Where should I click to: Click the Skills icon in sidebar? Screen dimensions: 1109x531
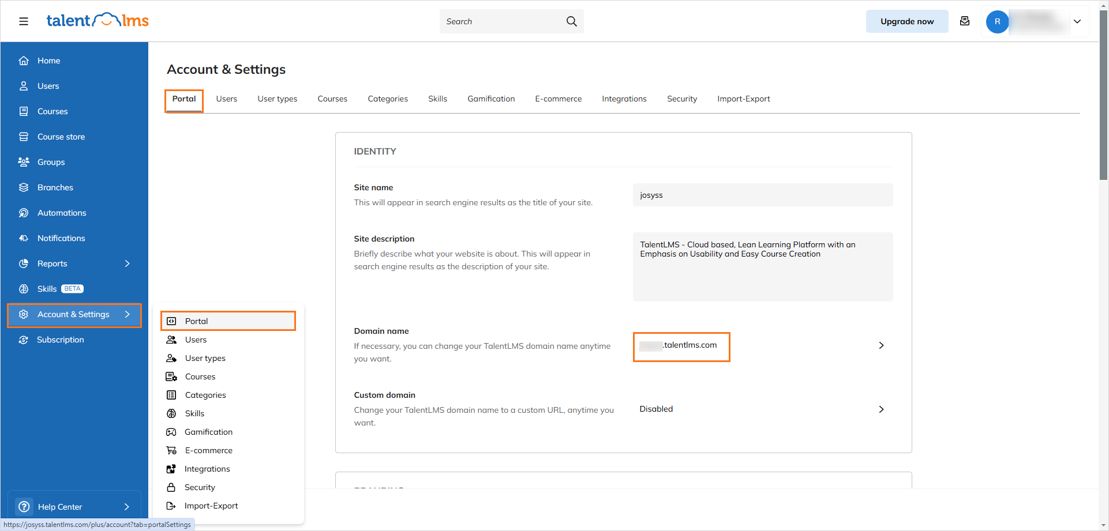pyautogui.click(x=24, y=289)
